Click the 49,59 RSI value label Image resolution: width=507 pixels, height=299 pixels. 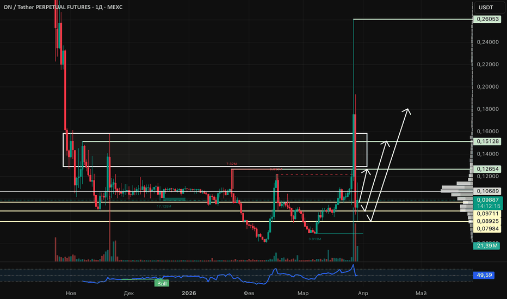tap(484, 275)
